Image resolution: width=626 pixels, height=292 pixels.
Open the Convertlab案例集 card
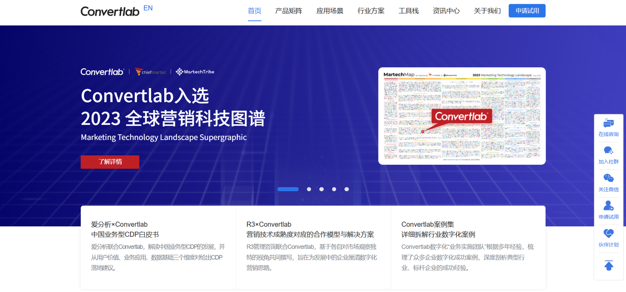pos(468,247)
